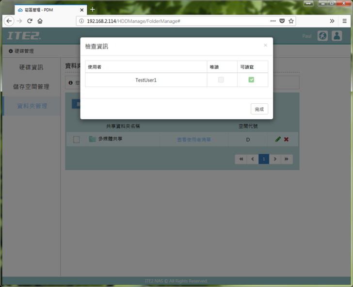This screenshot has width=353, height=287.
Task: Click the window resize arrows button
Action: tap(308, 3)
